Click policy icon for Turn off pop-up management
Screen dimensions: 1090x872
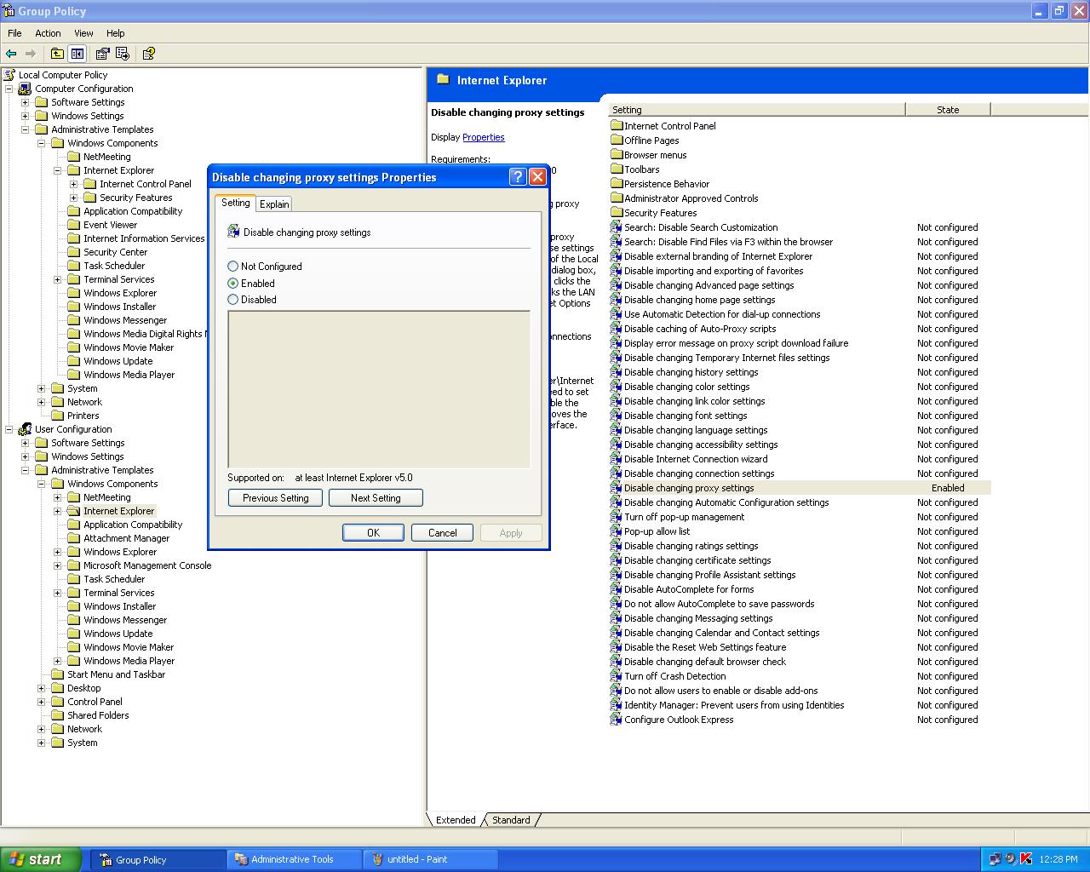tap(616, 517)
